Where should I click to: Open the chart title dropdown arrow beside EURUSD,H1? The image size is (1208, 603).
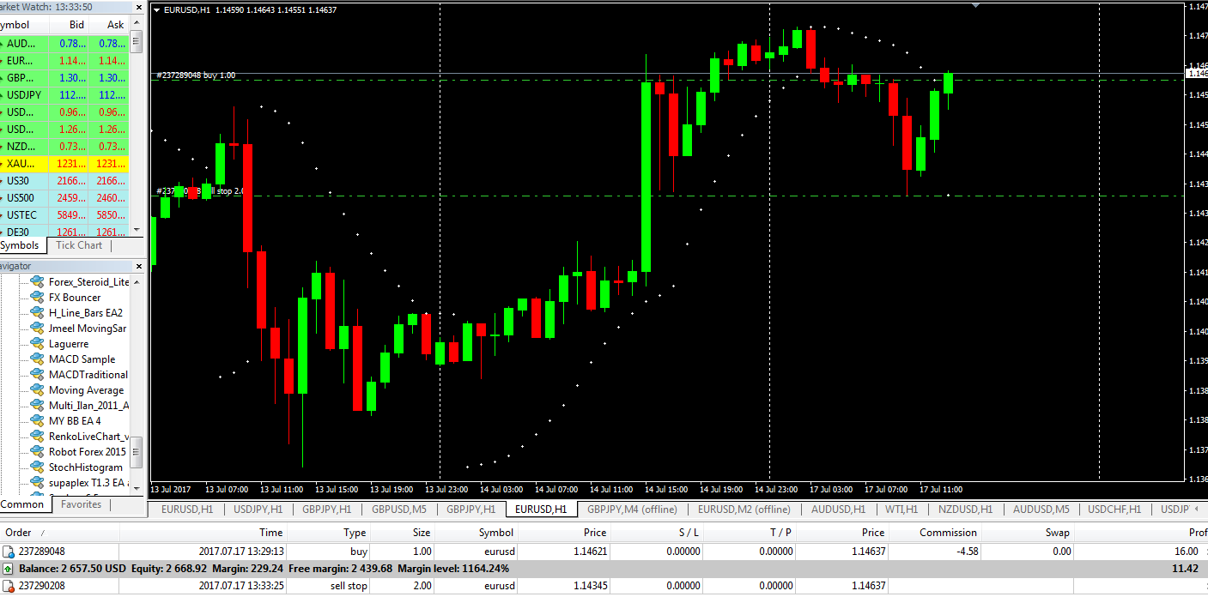point(155,9)
